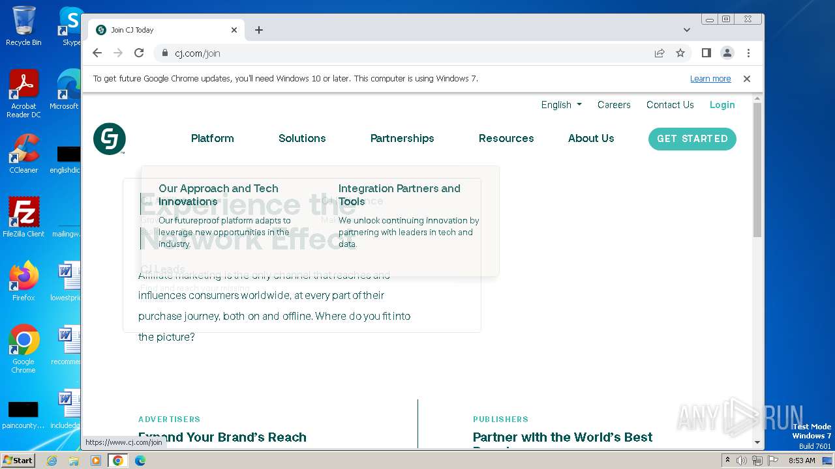Viewport: 835px width, 469px height.
Task: Open Integration Partners and Tools
Action: [399, 195]
